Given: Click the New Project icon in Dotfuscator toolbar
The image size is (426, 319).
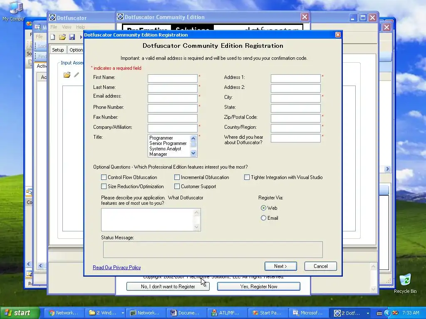Looking at the screenshot, I should click(53, 37).
